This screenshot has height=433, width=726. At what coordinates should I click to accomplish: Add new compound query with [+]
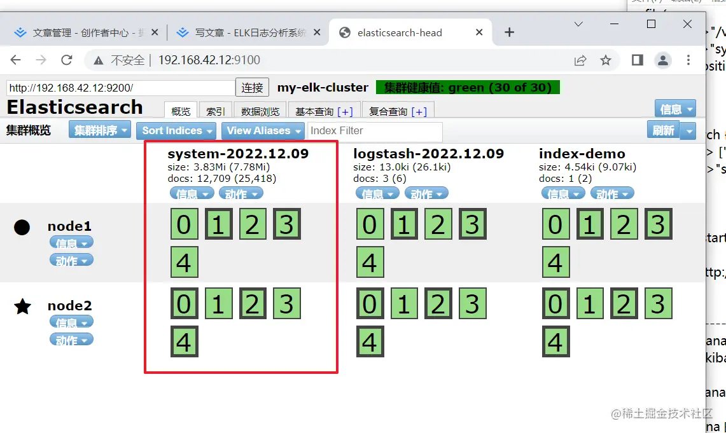pyautogui.click(x=419, y=111)
